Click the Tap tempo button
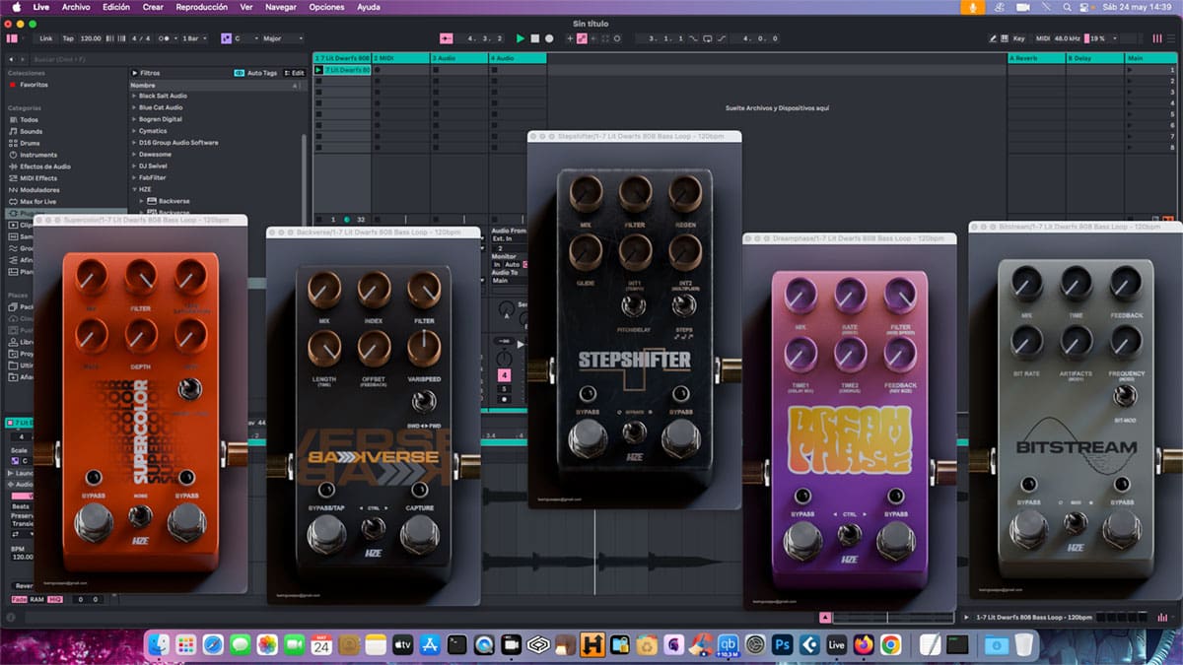The width and height of the screenshot is (1183, 665). coord(68,38)
